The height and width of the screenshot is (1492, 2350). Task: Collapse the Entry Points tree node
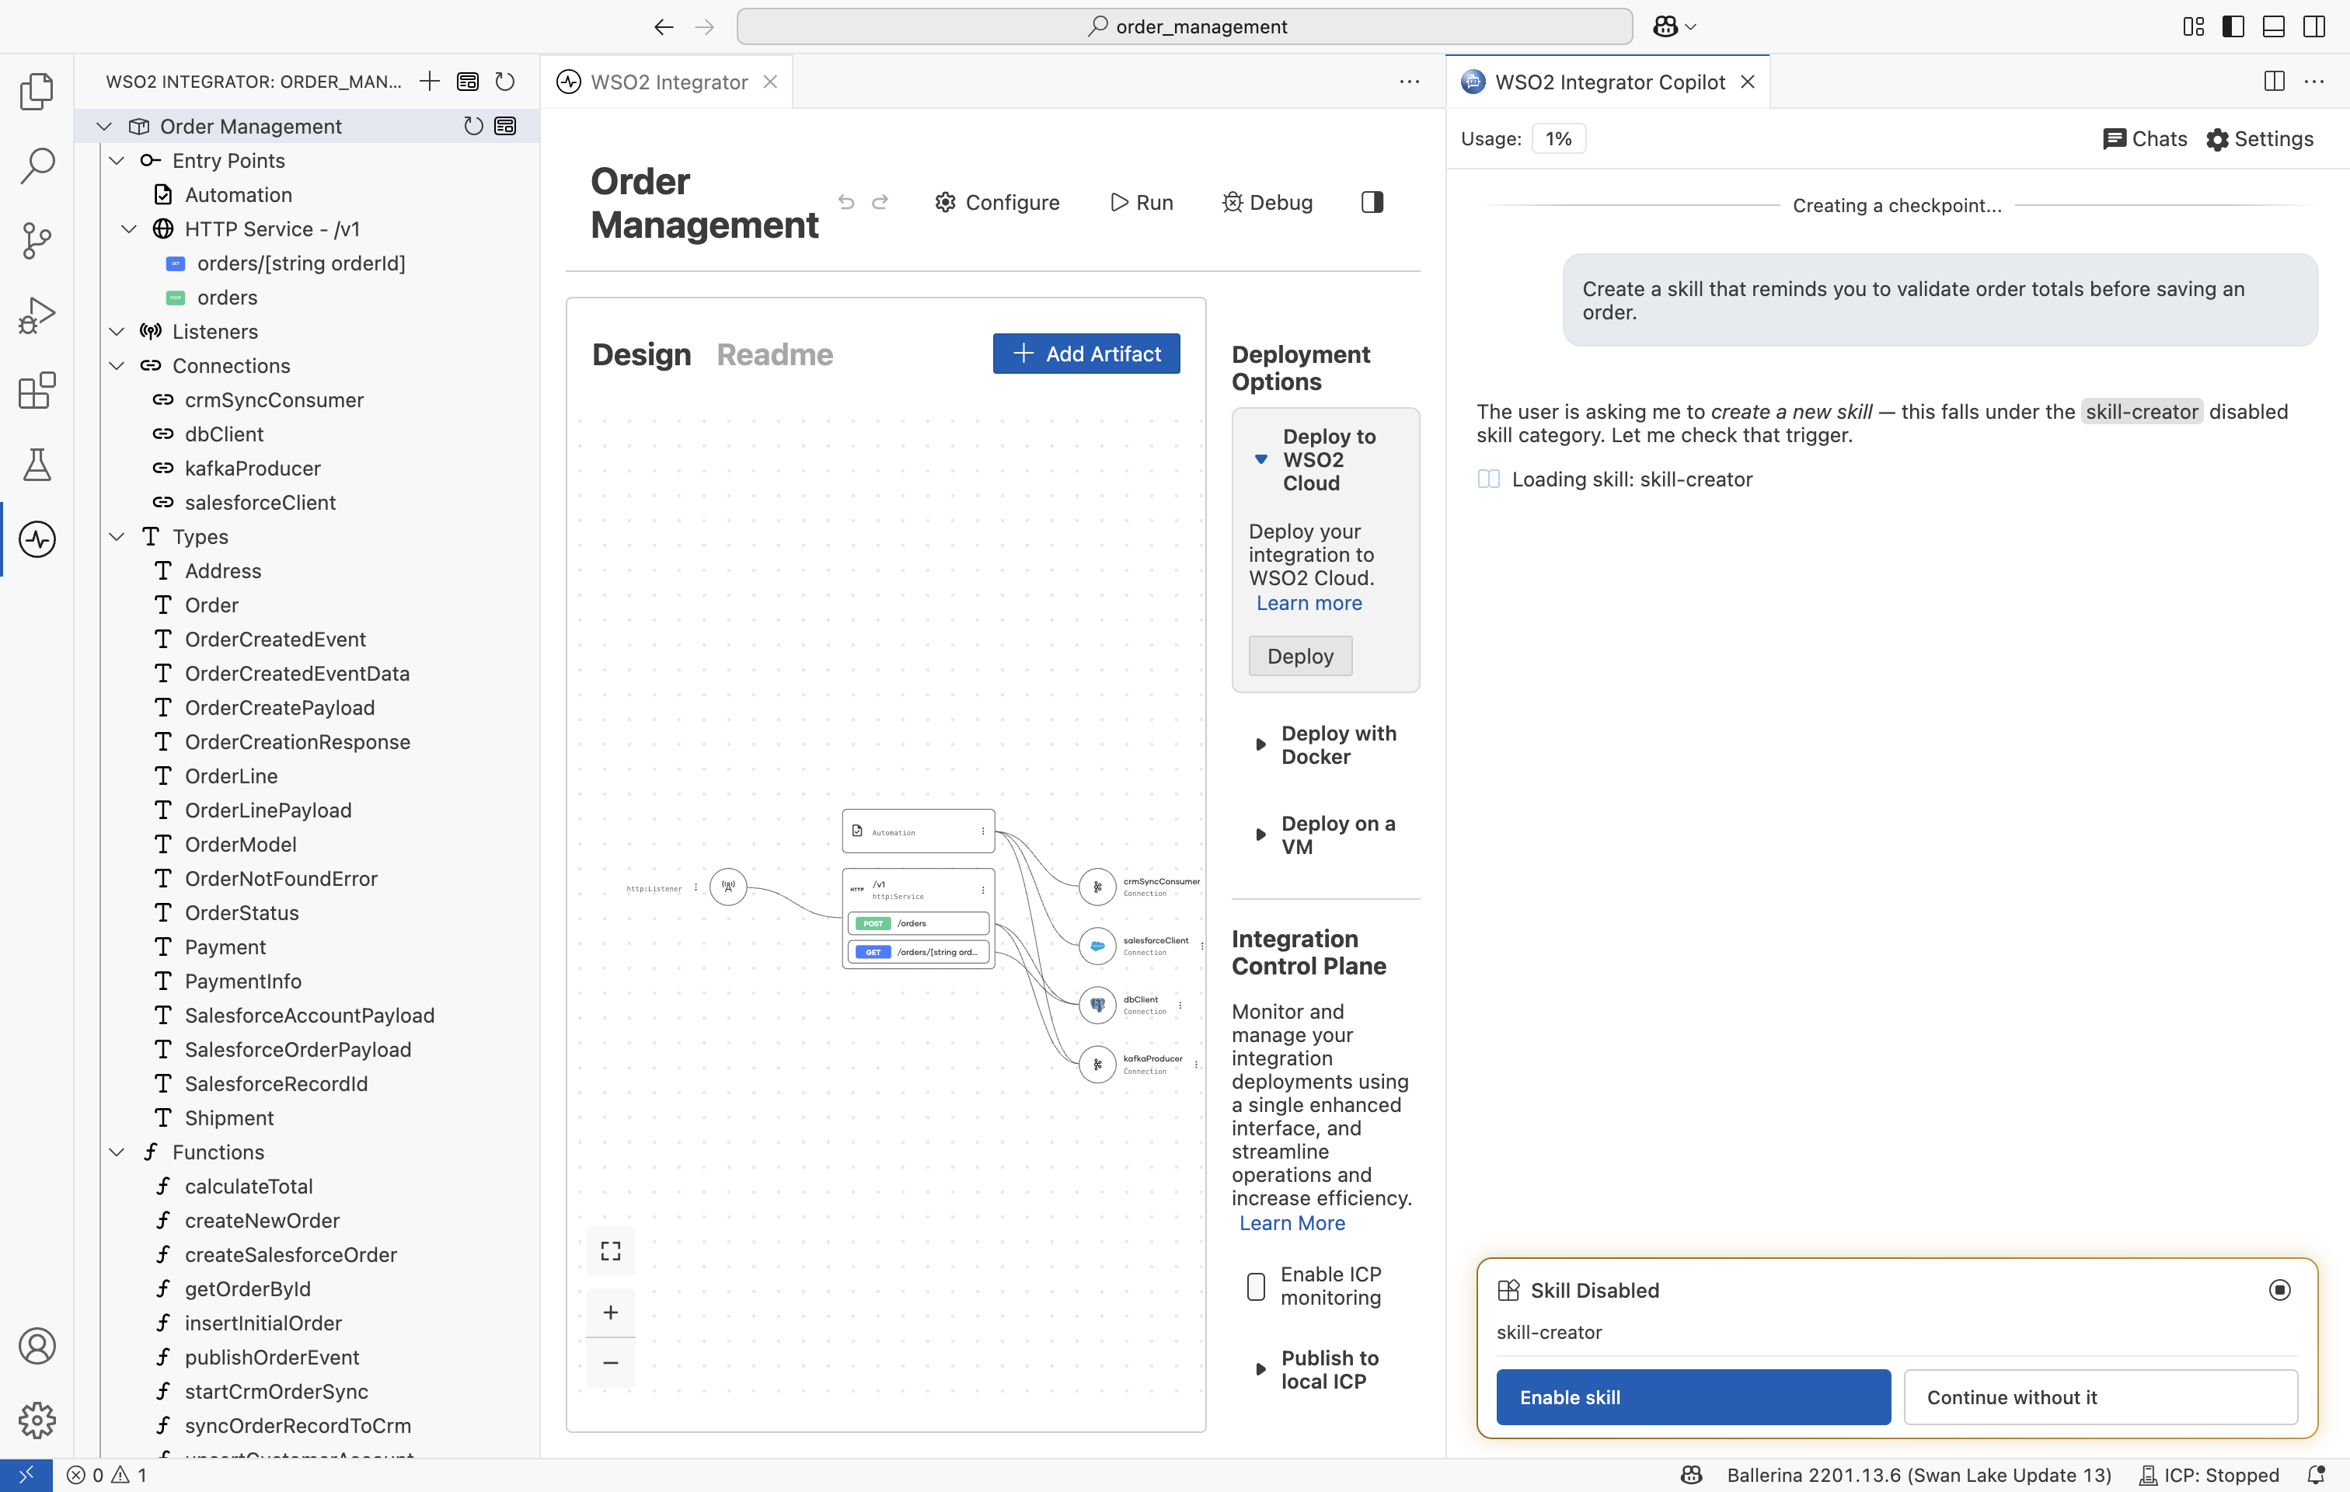pyautogui.click(x=117, y=160)
